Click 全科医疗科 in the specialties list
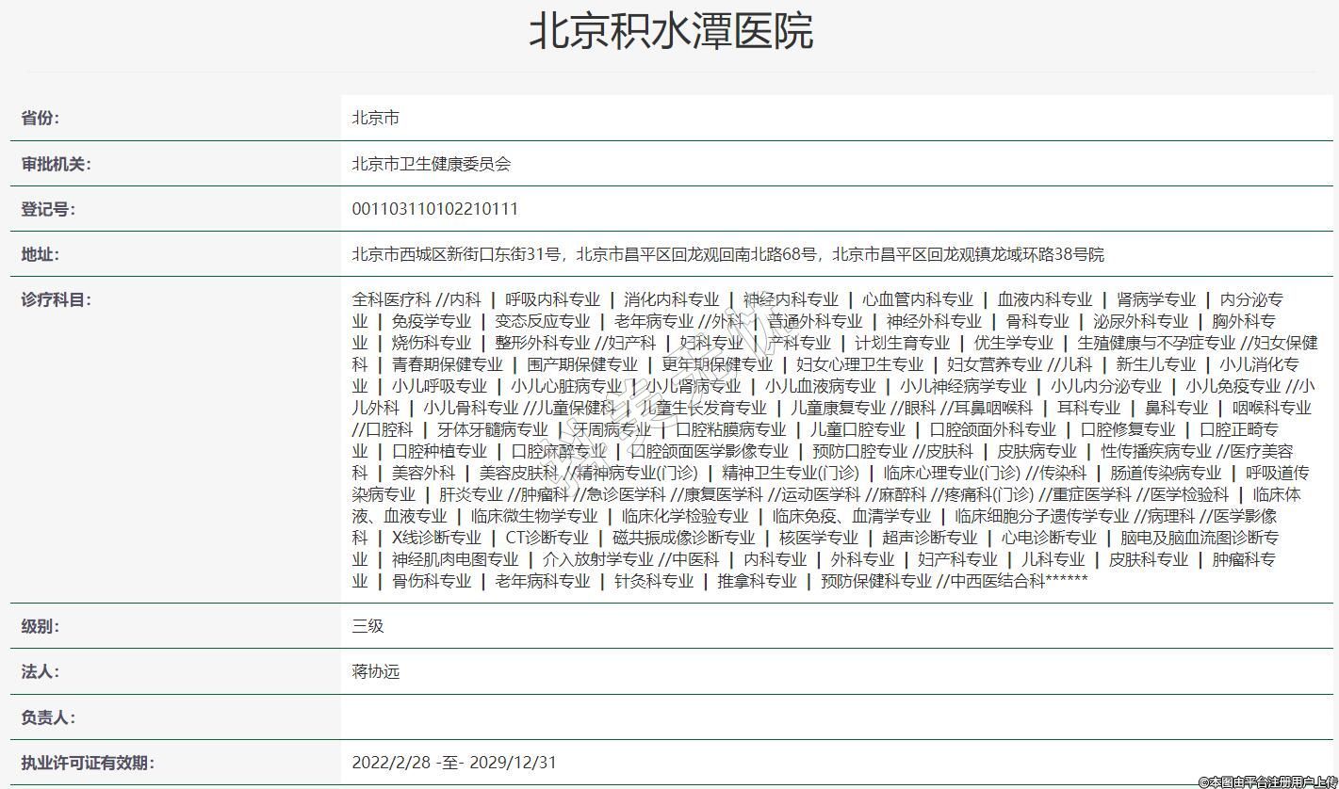 point(391,300)
